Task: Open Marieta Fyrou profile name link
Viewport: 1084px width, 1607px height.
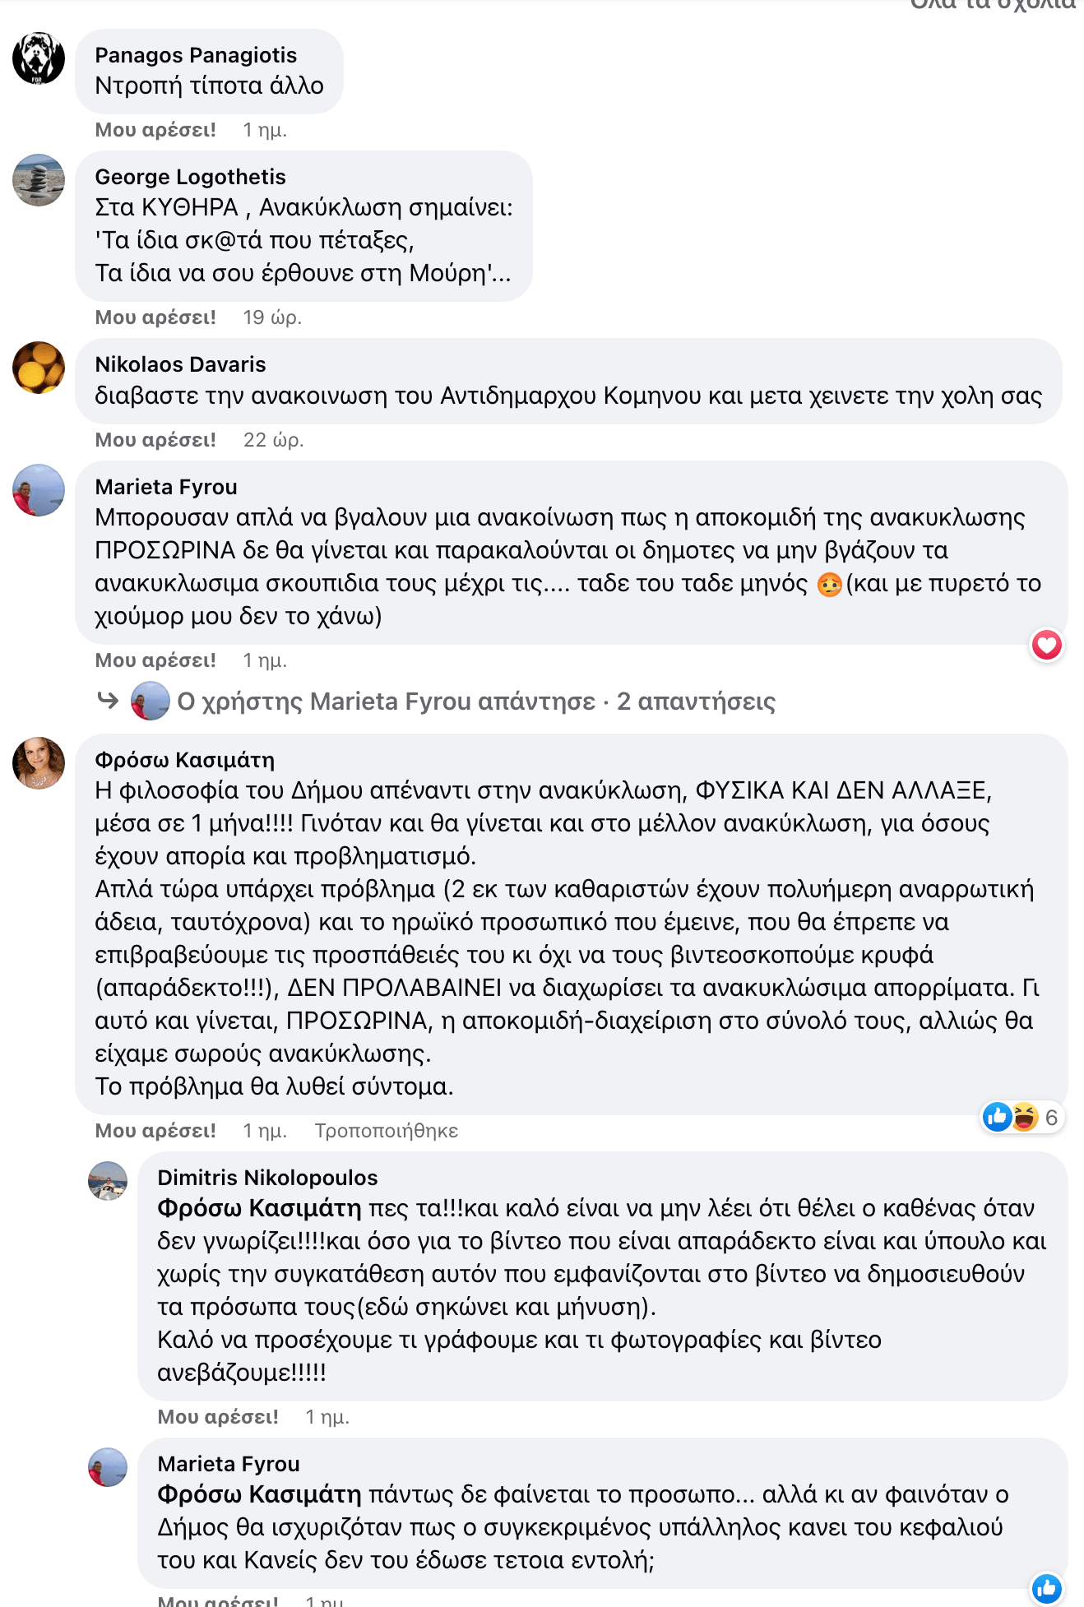Action: 166,487
